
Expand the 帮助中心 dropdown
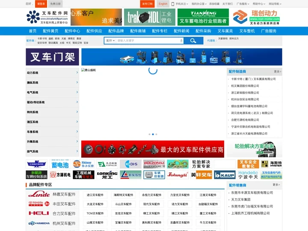pyautogui.click(x=259, y=4)
